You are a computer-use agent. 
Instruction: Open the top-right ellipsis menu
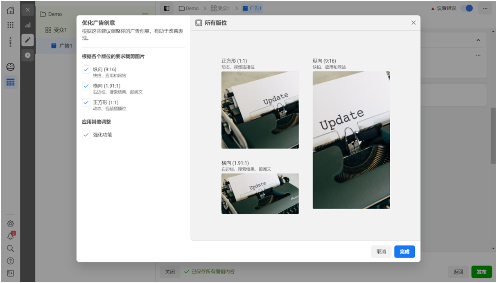[x=486, y=8]
